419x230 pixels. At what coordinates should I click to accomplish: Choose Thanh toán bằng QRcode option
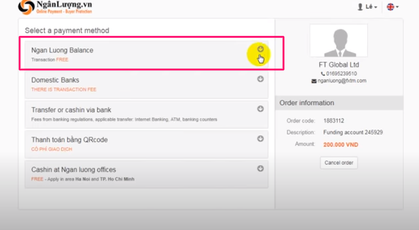tap(146, 144)
